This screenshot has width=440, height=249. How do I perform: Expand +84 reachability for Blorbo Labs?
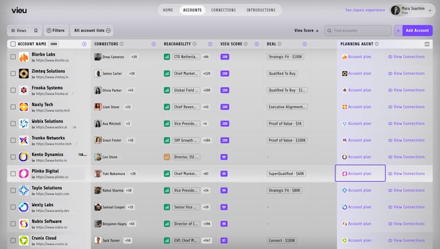tap(206, 57)
